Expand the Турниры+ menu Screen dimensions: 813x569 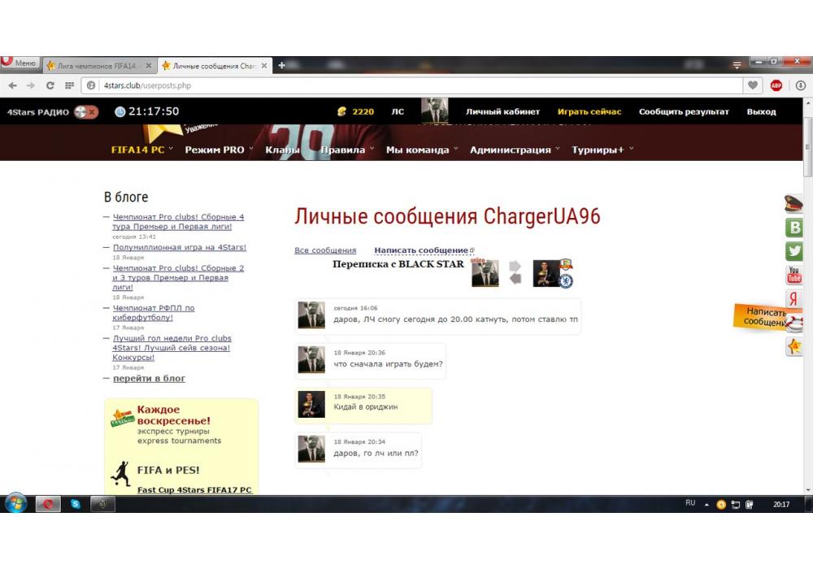[602, 150]
